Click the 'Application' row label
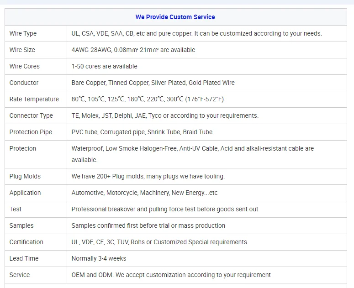Viewport: 354px width, 288px height. coord(25,193)
